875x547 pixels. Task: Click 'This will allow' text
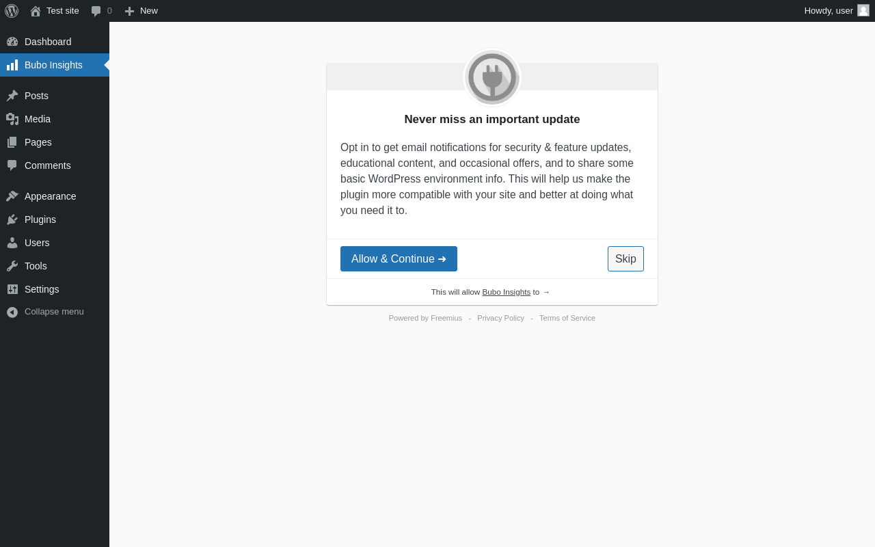(x=455, y=292)
